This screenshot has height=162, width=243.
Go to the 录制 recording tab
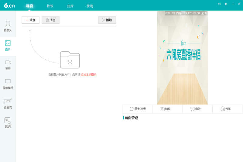90,6
